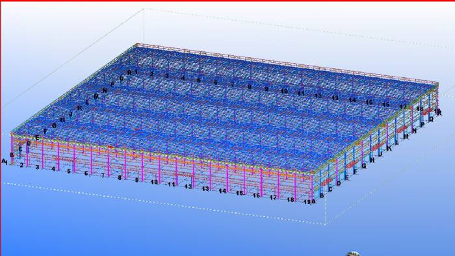This screenshot has height=256, width=455.
Task: Pick grid label 10 on the roof's far side
Action: tap(284, 91)
